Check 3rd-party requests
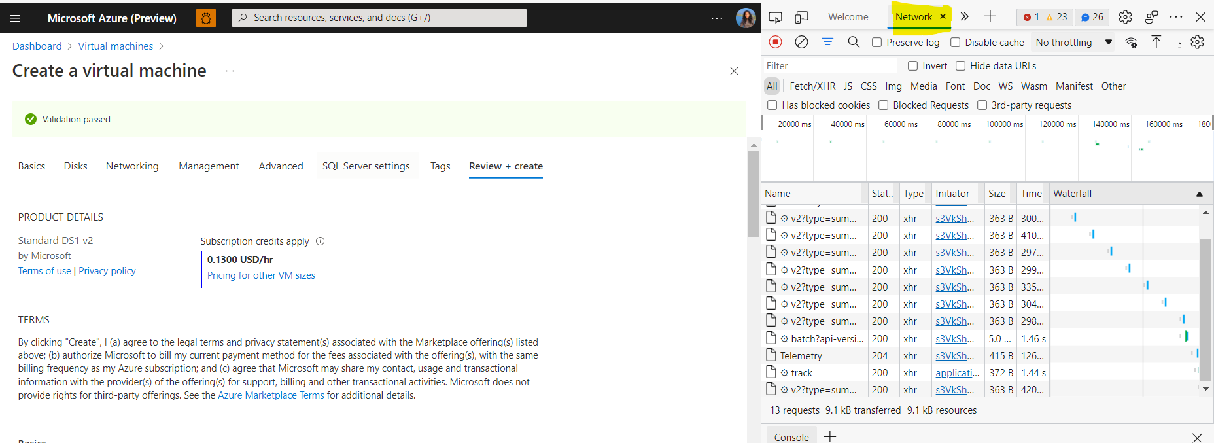Viewport: 1214px width, 443px height. click(982, 105)
